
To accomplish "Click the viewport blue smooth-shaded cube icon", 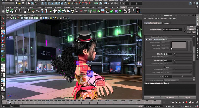I will tap(43, 18).
